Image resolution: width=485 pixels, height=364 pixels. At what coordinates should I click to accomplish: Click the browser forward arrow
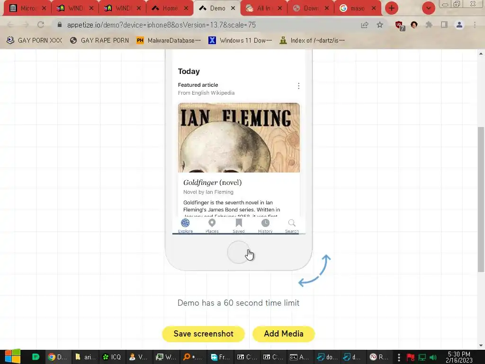click(x=26, y=25)
